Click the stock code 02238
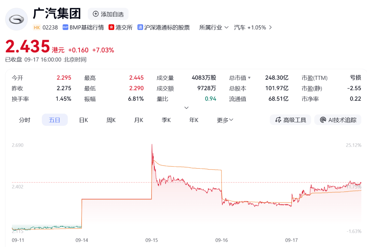 tap(50, 28)
